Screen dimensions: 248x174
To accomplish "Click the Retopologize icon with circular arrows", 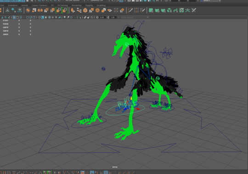I will point(65,11).
